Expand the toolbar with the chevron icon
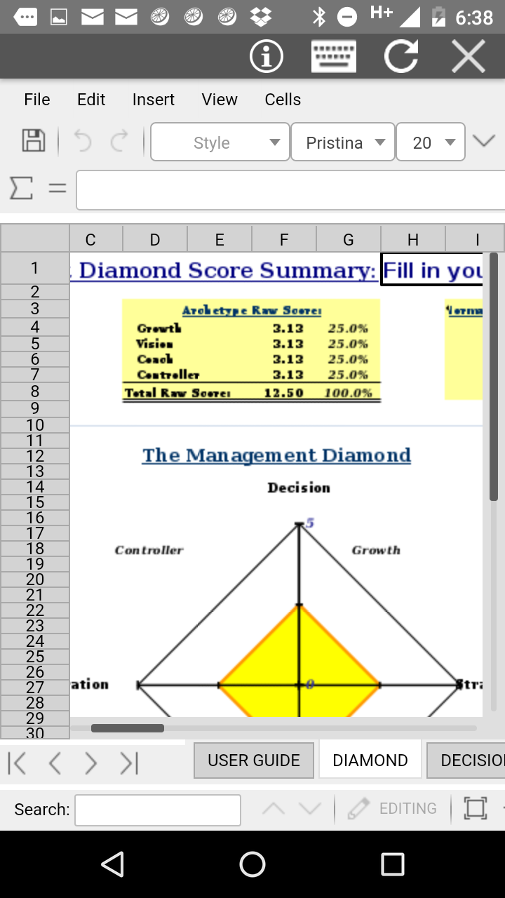 [484, 141]
